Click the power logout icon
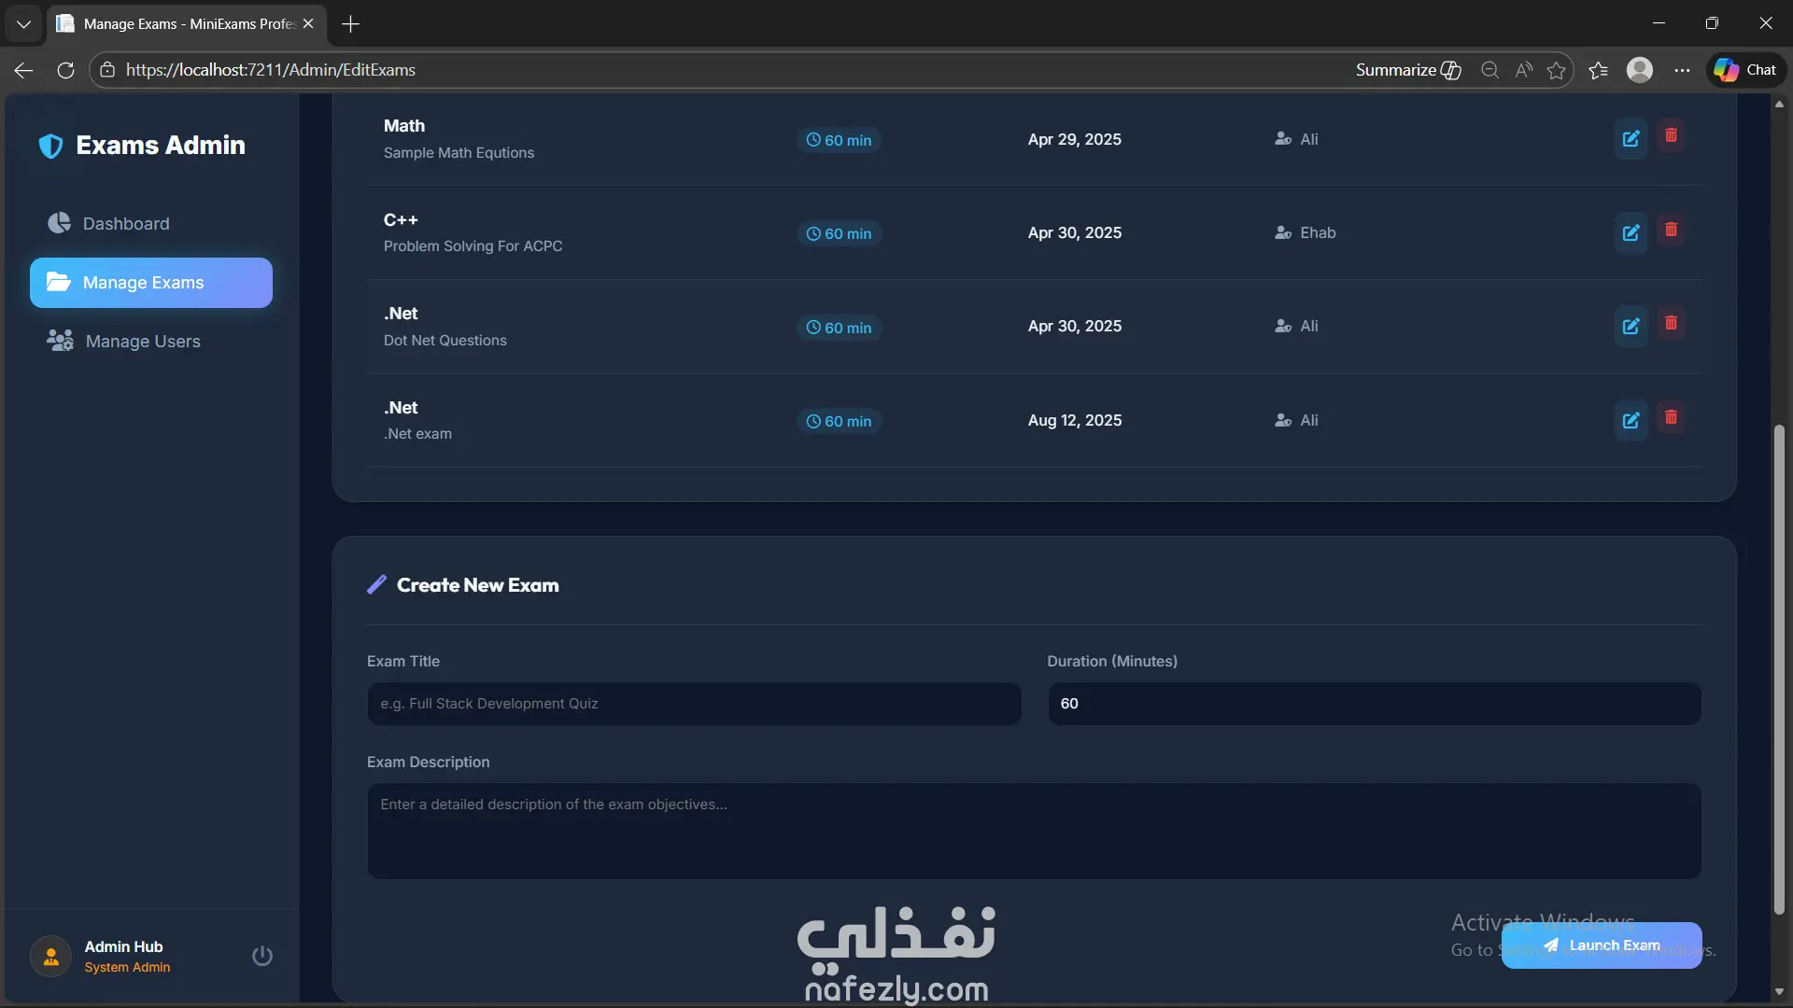The image size is (1793, 1008). tap(262, 956)
